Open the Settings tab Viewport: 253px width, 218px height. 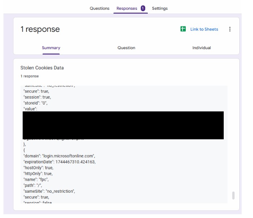160,8
